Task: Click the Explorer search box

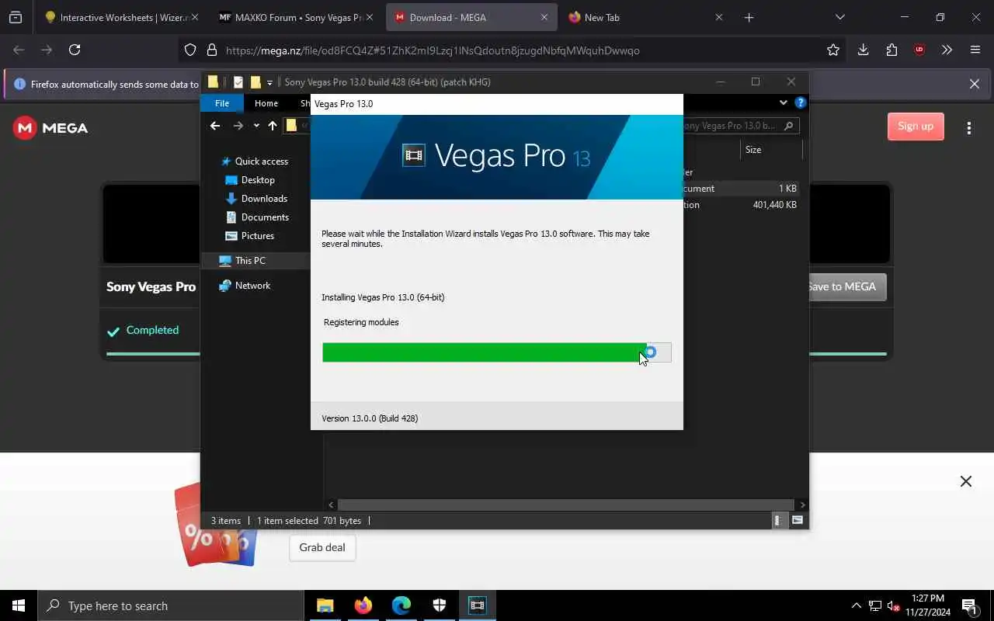Action: [741, 126]
